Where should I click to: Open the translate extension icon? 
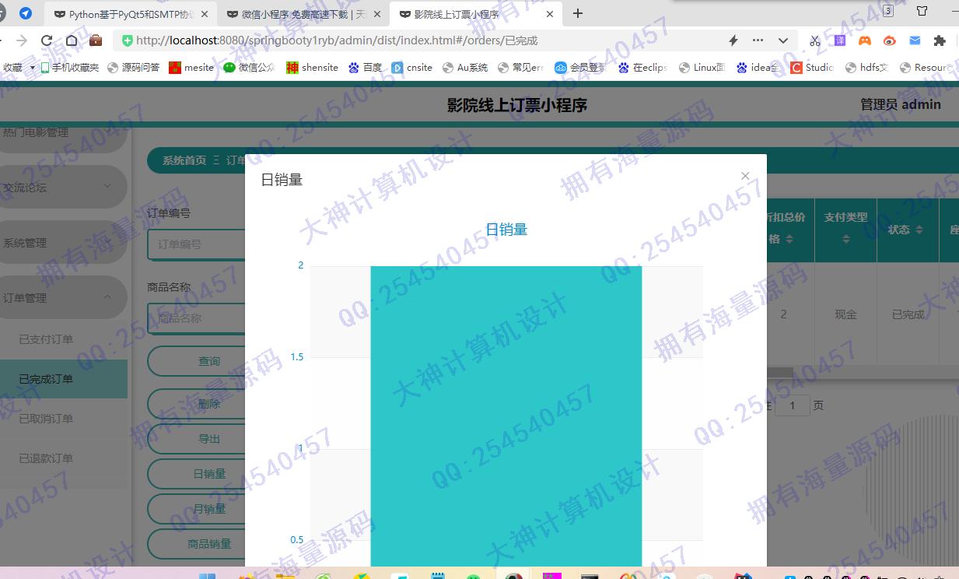840,40
